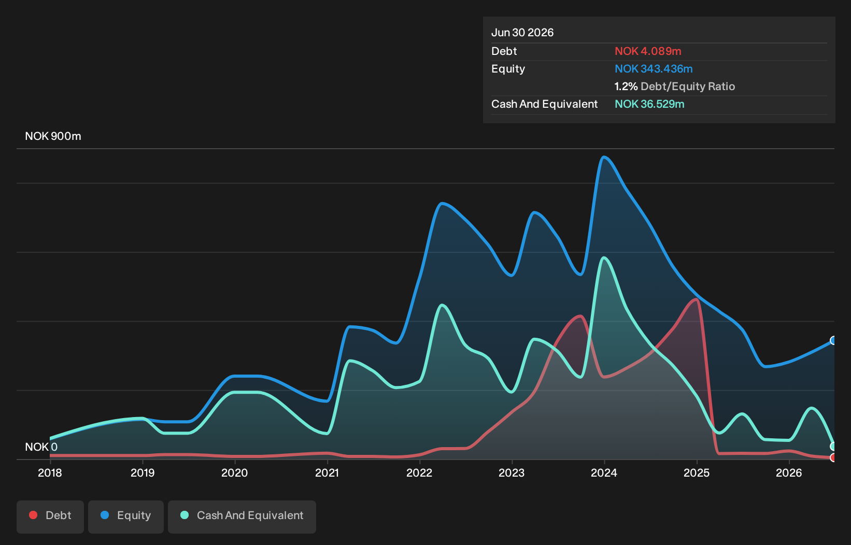This screenshot has width=851, height=545.
Task: Click the NOK 4.089m debt value
Action: [x=648, y=51]
